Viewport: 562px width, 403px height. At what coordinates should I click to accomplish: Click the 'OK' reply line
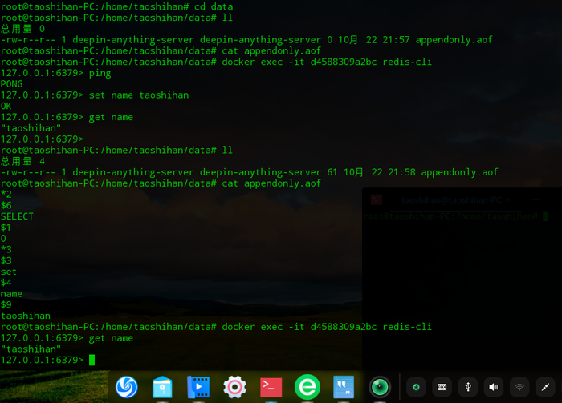6,107
